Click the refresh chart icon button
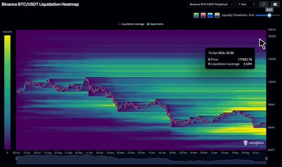The image size is (282, 167). click(x=264, y=4)
